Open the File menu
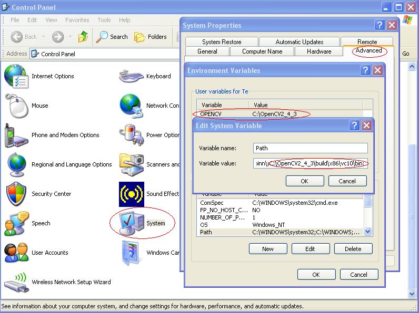The image size is (419, 313). [15, 20]
